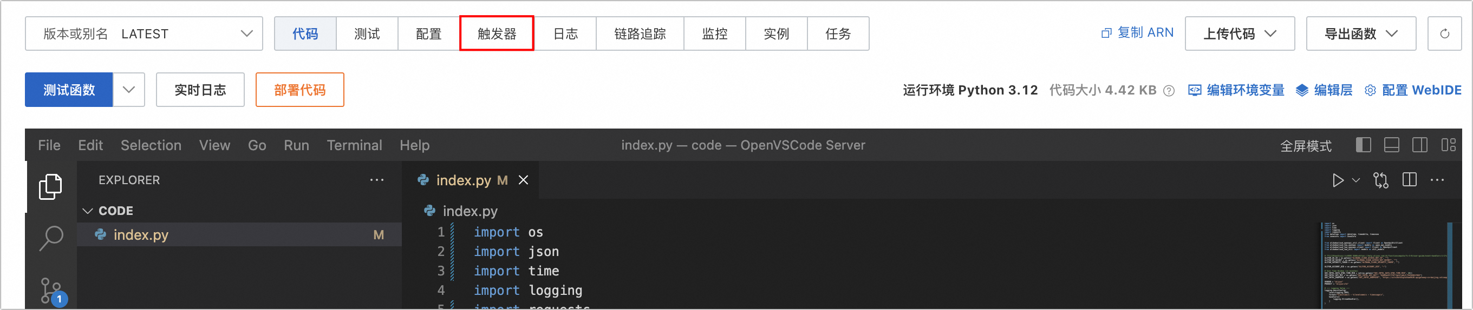The image size is (1473, 310).
Task: Open the View menu
Action: click(214, 145)
